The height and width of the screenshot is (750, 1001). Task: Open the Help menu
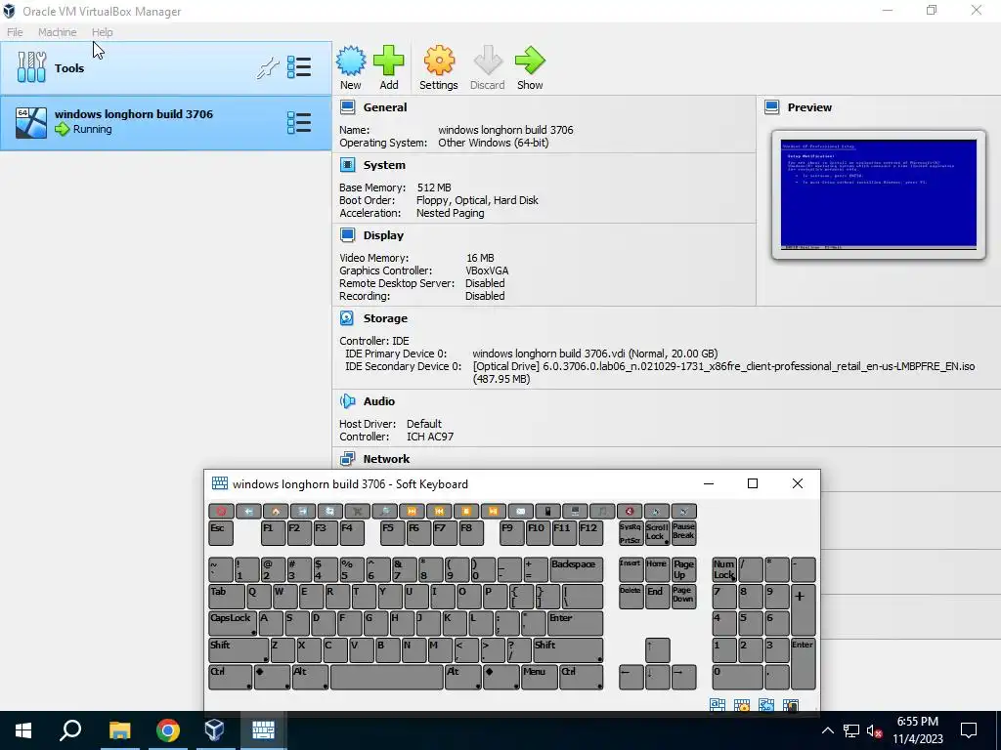(102, 32)
